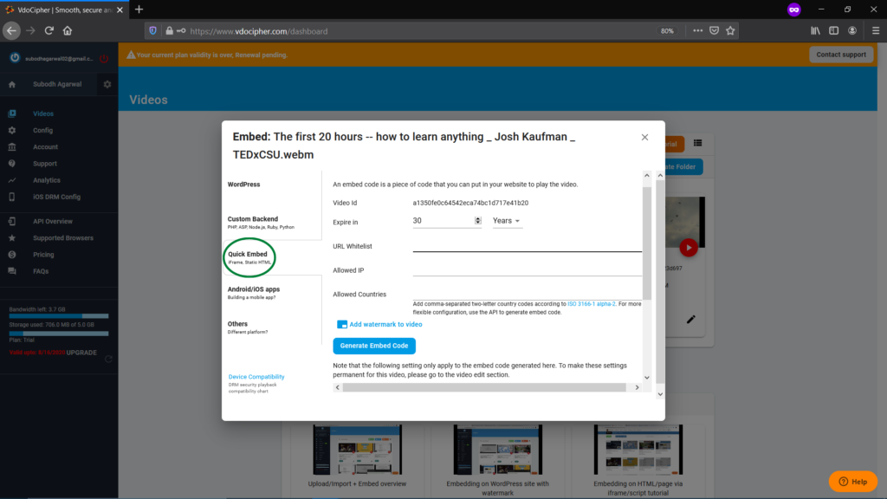This screenshot has height=499, width=887.
Task: Reload the page with the refresh icon
Action: (49, 31)
